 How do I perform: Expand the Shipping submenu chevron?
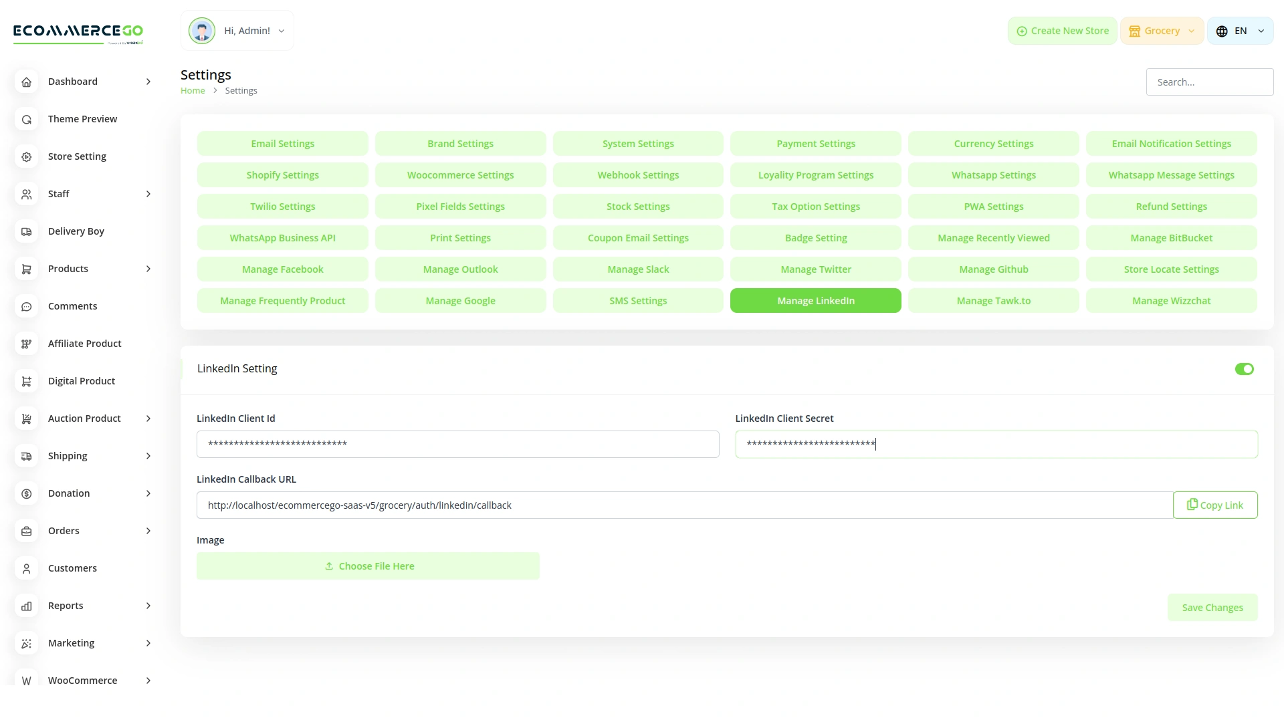pyautogui.click(x=148, y=456)
